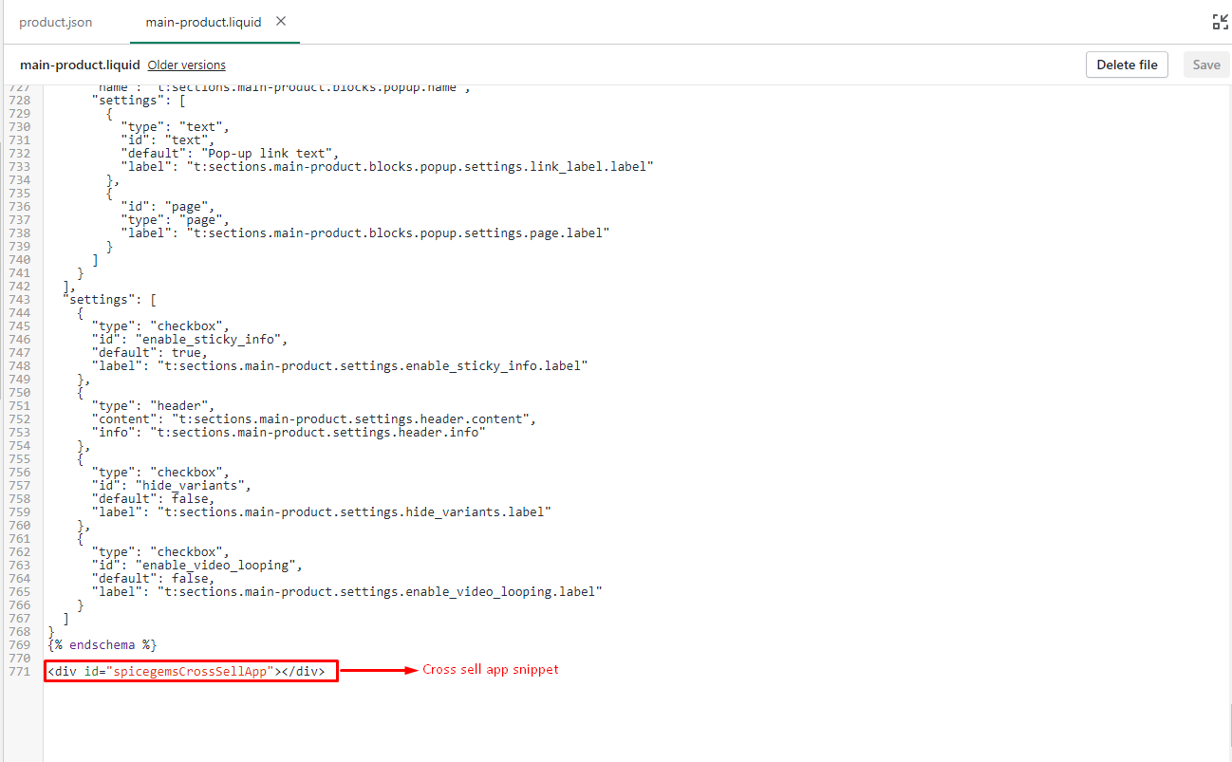Click the header.content code line
1232x762 pixels.
313,419
